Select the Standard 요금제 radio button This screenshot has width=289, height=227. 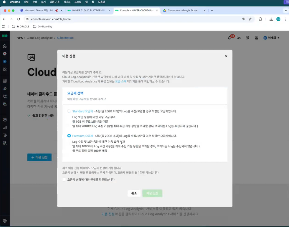tap(69, 111)
